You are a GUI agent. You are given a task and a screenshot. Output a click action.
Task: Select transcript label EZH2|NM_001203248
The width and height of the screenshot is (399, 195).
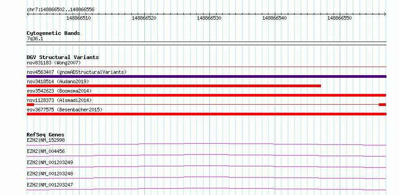(50, 174)
